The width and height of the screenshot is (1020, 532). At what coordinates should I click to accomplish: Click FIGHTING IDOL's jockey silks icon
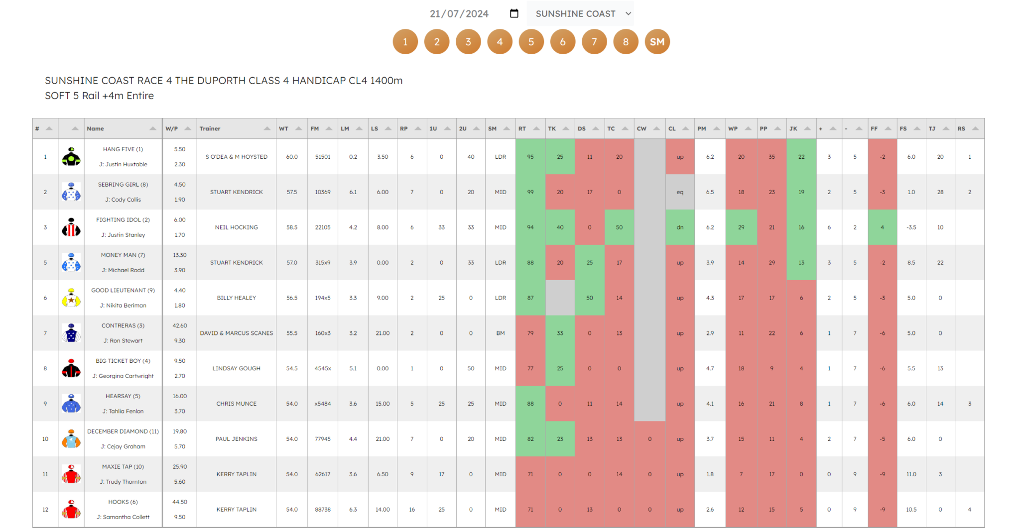[x=71, y=227]
